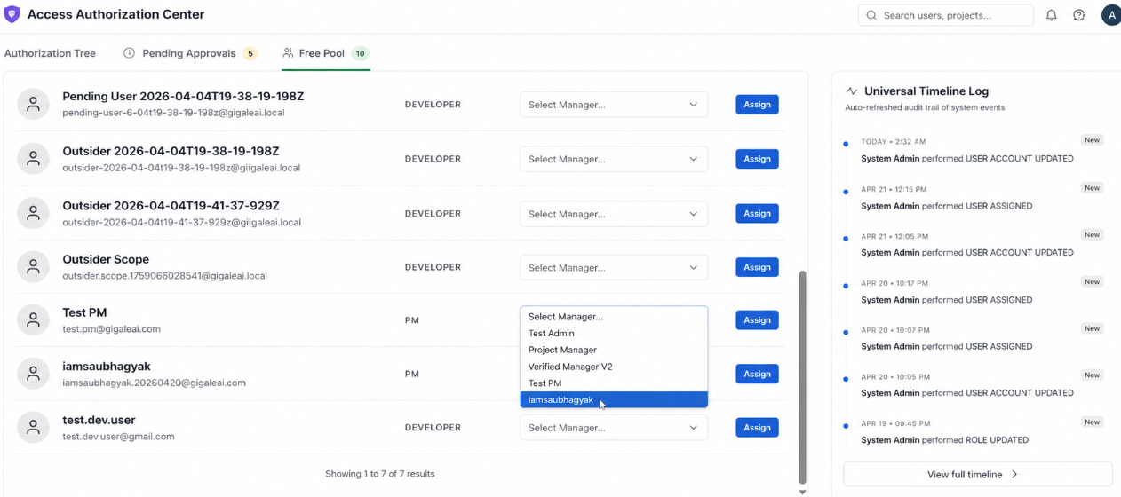This screenshot has height=497, width=1121.
Task: Choose 'Select Manager...' option in open list
Action: 614,317
